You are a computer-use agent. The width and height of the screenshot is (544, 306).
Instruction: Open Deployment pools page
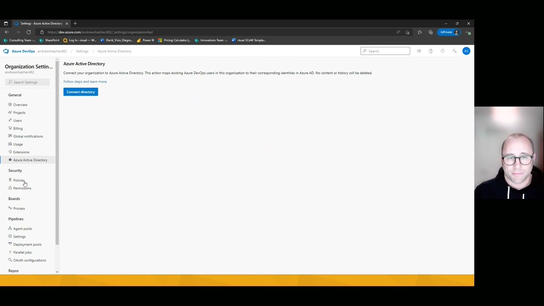point(27,244)
